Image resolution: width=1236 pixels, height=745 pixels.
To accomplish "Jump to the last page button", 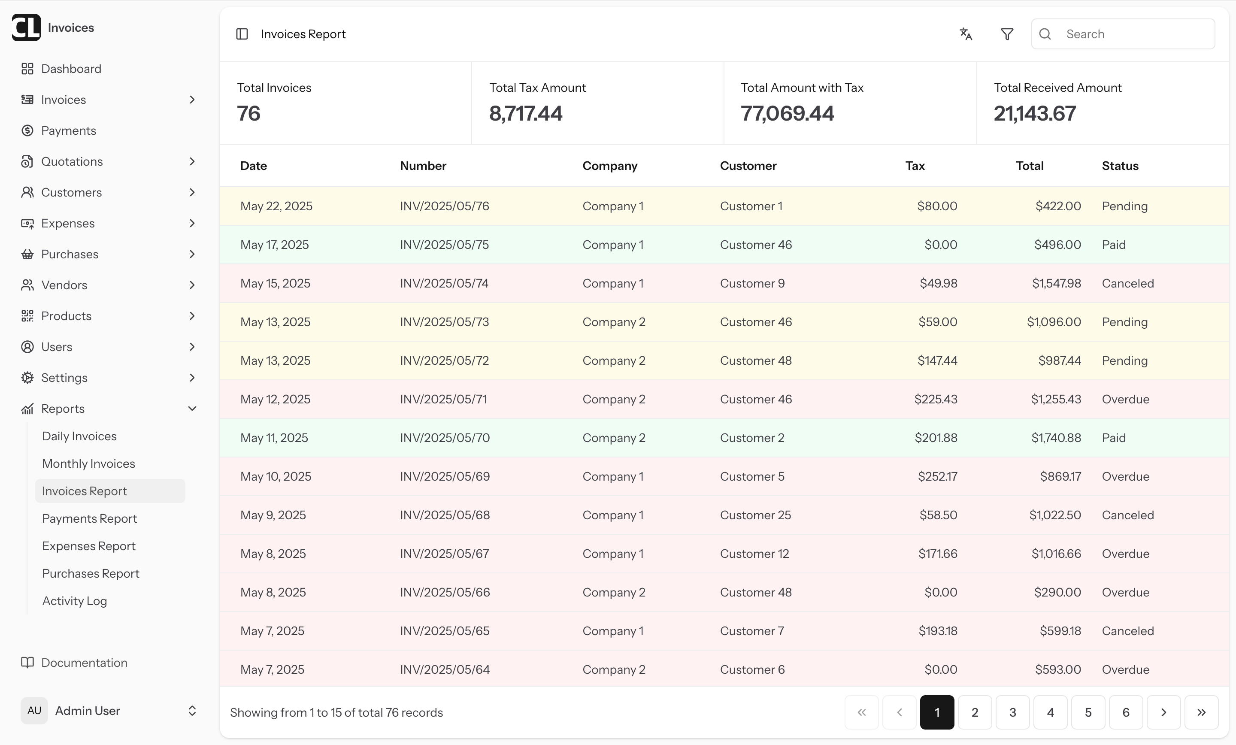I will (x=1201, y=712).
